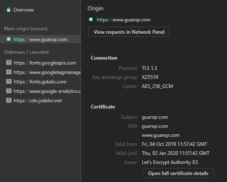The height and width of the screenshot is (182, 227).
Task: Click the question mark icon beside google-analytics
Action: pyautogui.click(x=9, y=91)
